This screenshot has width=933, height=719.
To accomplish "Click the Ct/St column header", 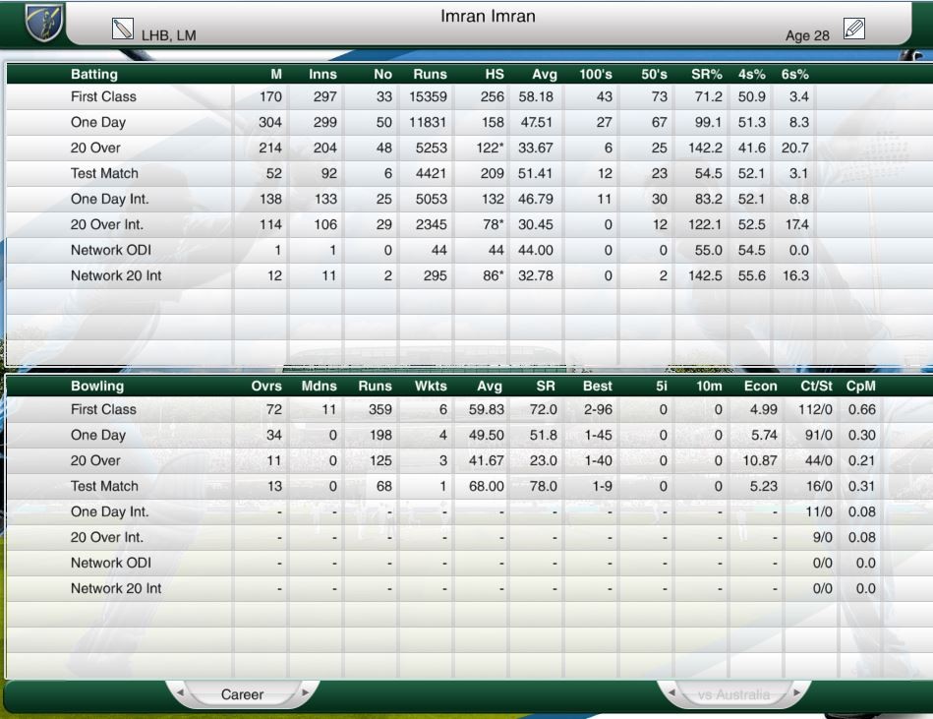I will [816, 386].
